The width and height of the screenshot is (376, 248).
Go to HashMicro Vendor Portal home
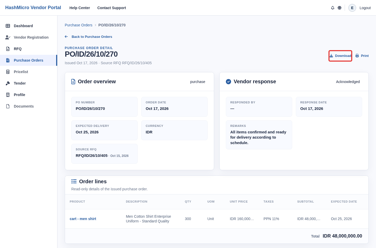click(x=33, y=8)
